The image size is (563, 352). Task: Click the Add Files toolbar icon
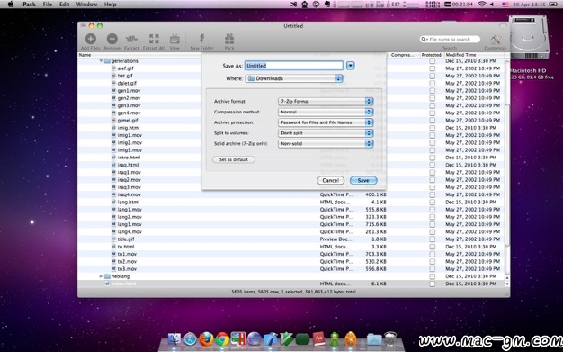(x=91, y=39)
